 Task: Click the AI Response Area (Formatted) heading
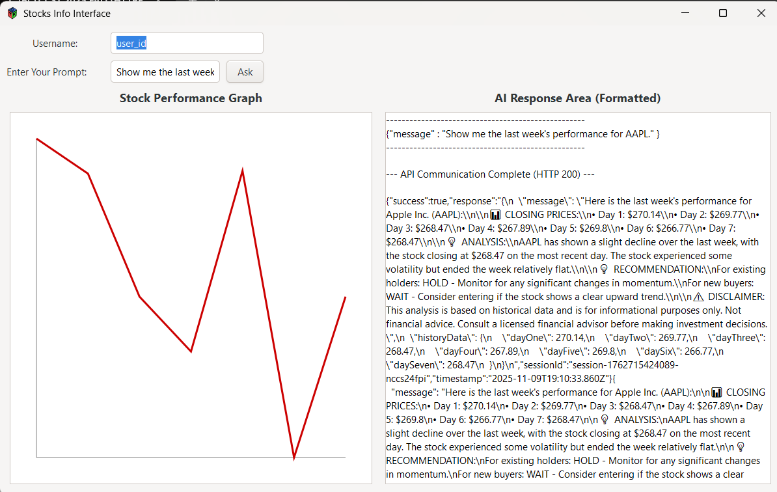coord(577,98)
